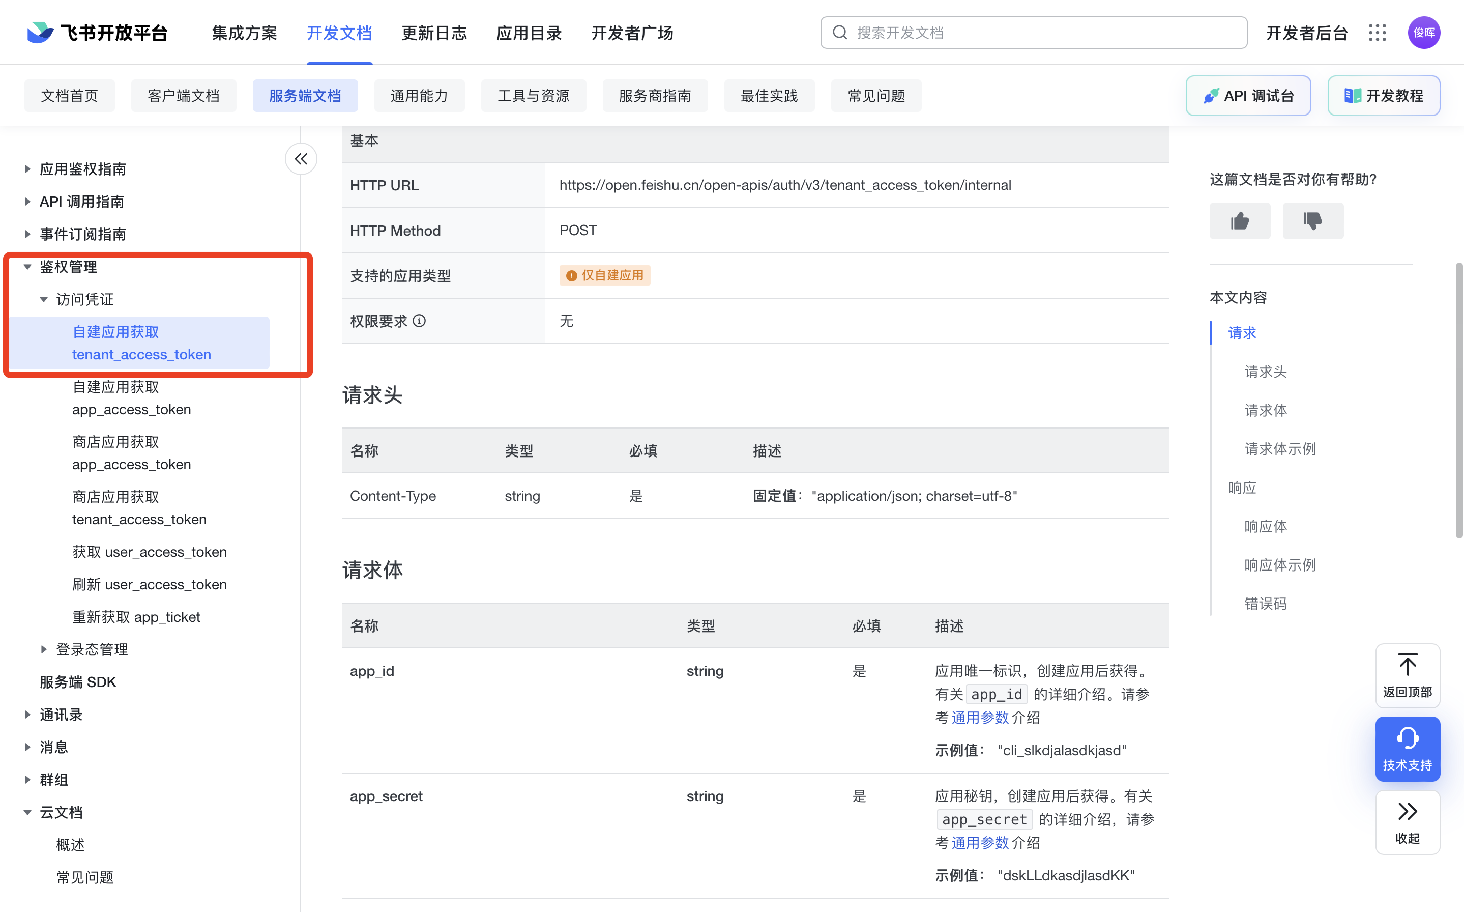Switch to the 客户端文档 tab
The height and width of the screenshot is (912, 1464).
pyautogui.click(x=183, y=96)
